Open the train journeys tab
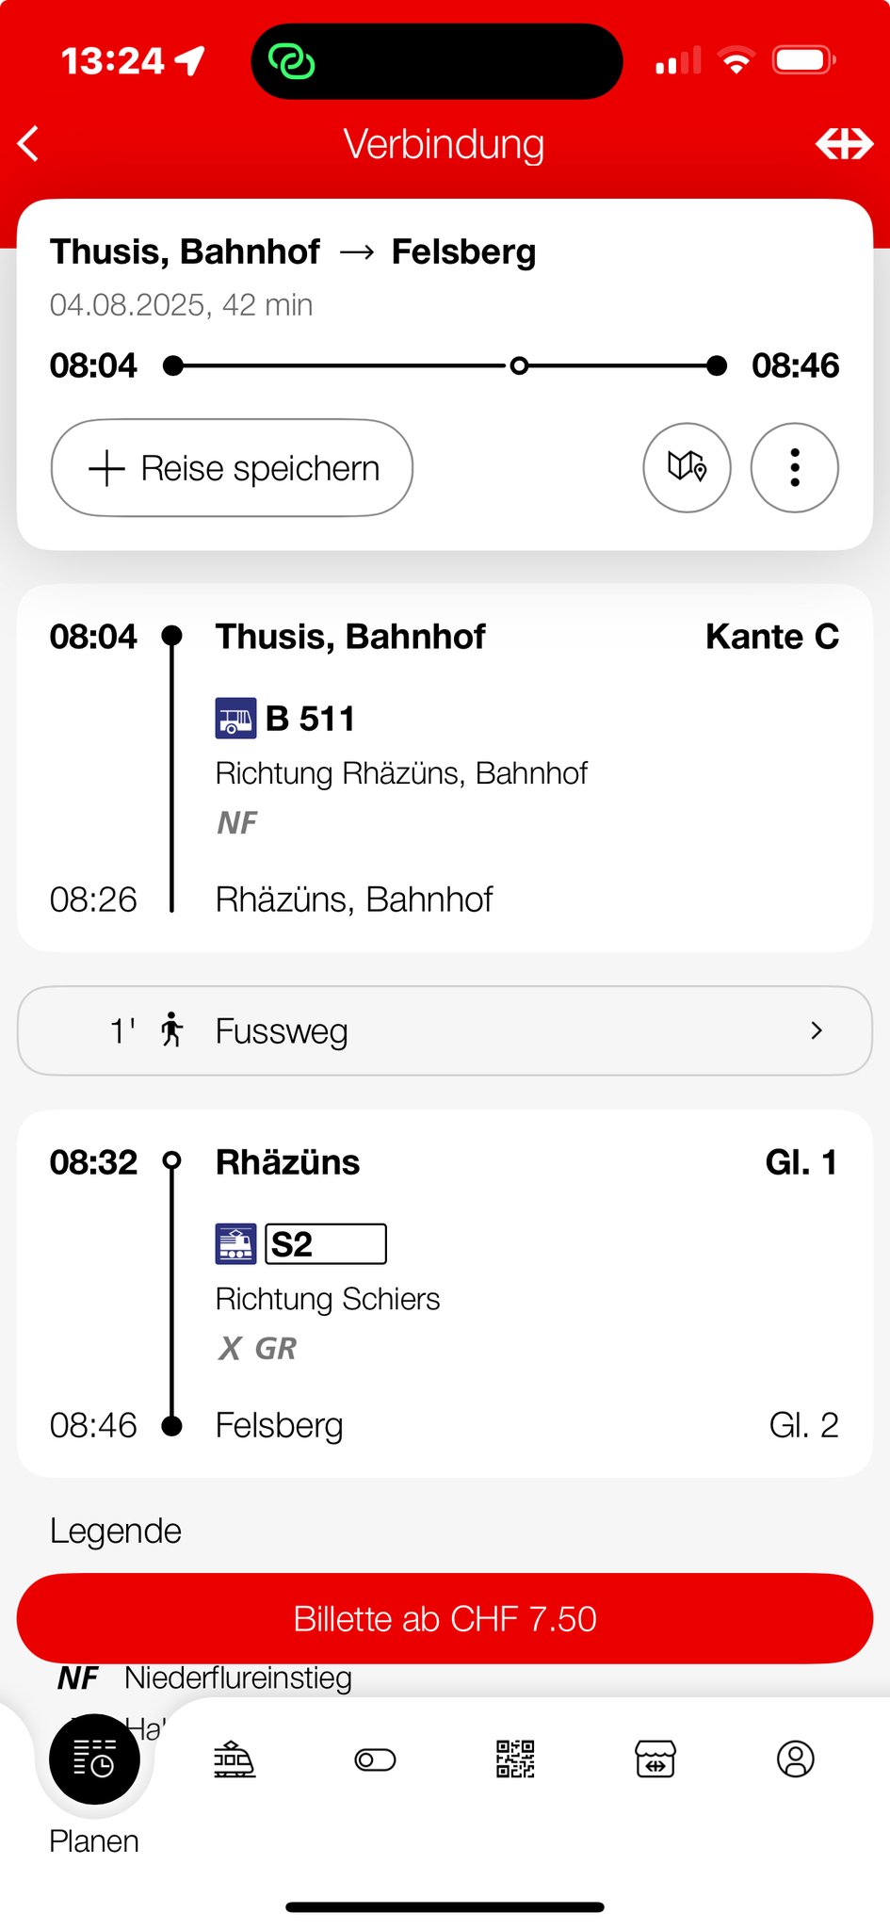This screenshot has height=1929, width=890. tap(235, 1759)
